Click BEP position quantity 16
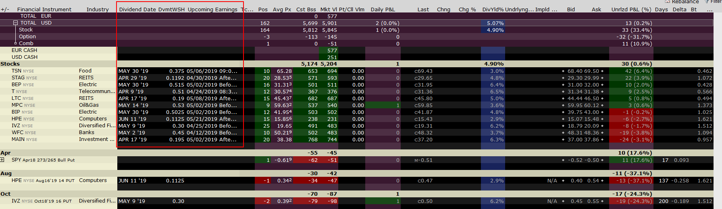The width and height of the screenshot is (722, 209). (266, 85)
